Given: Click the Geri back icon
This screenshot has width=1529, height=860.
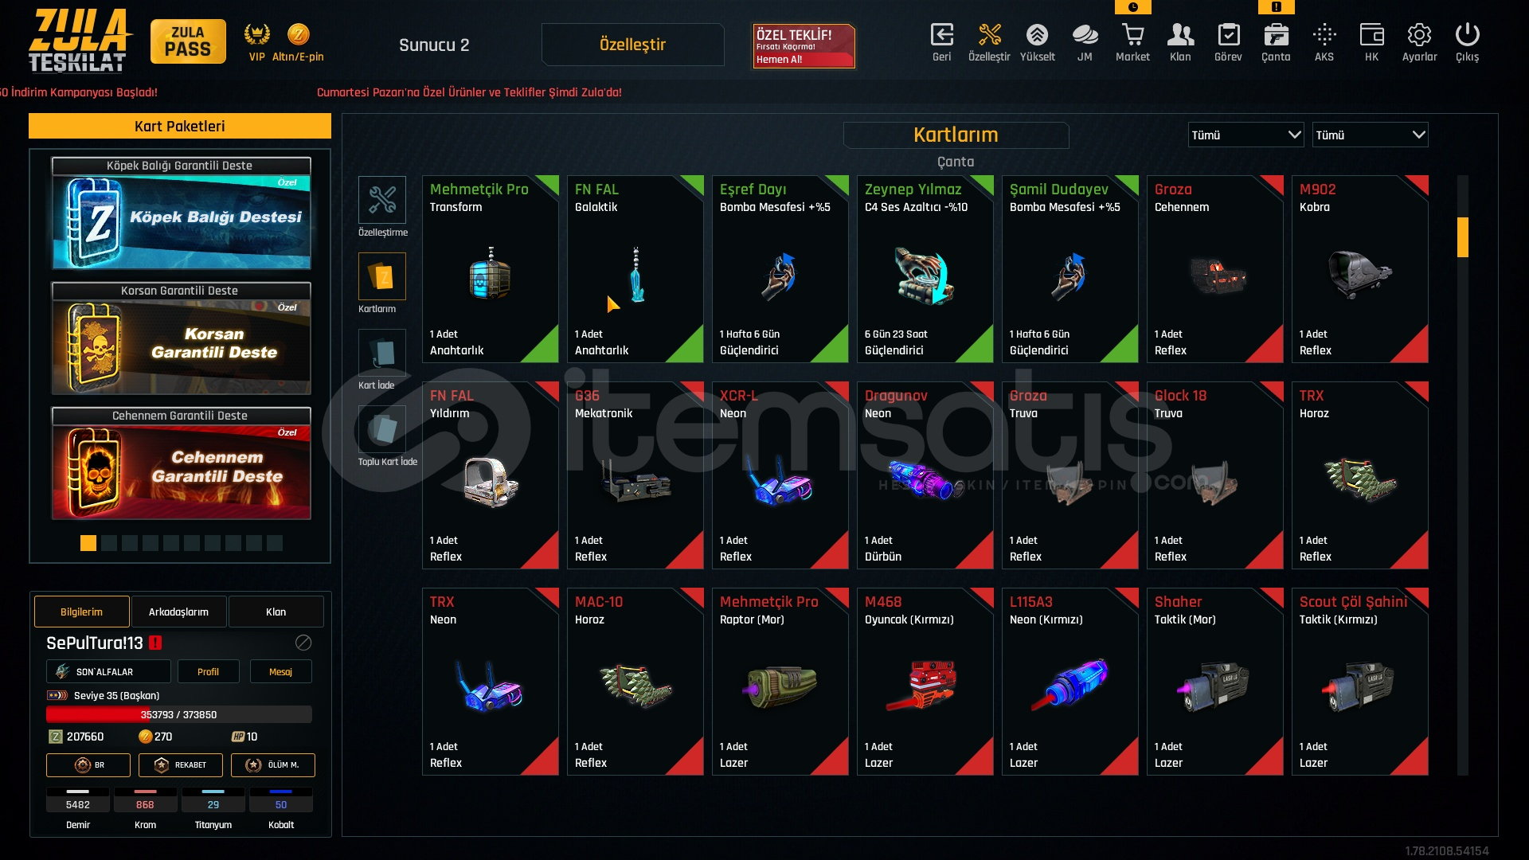Looking at the screenshot, I should point(941,35).
